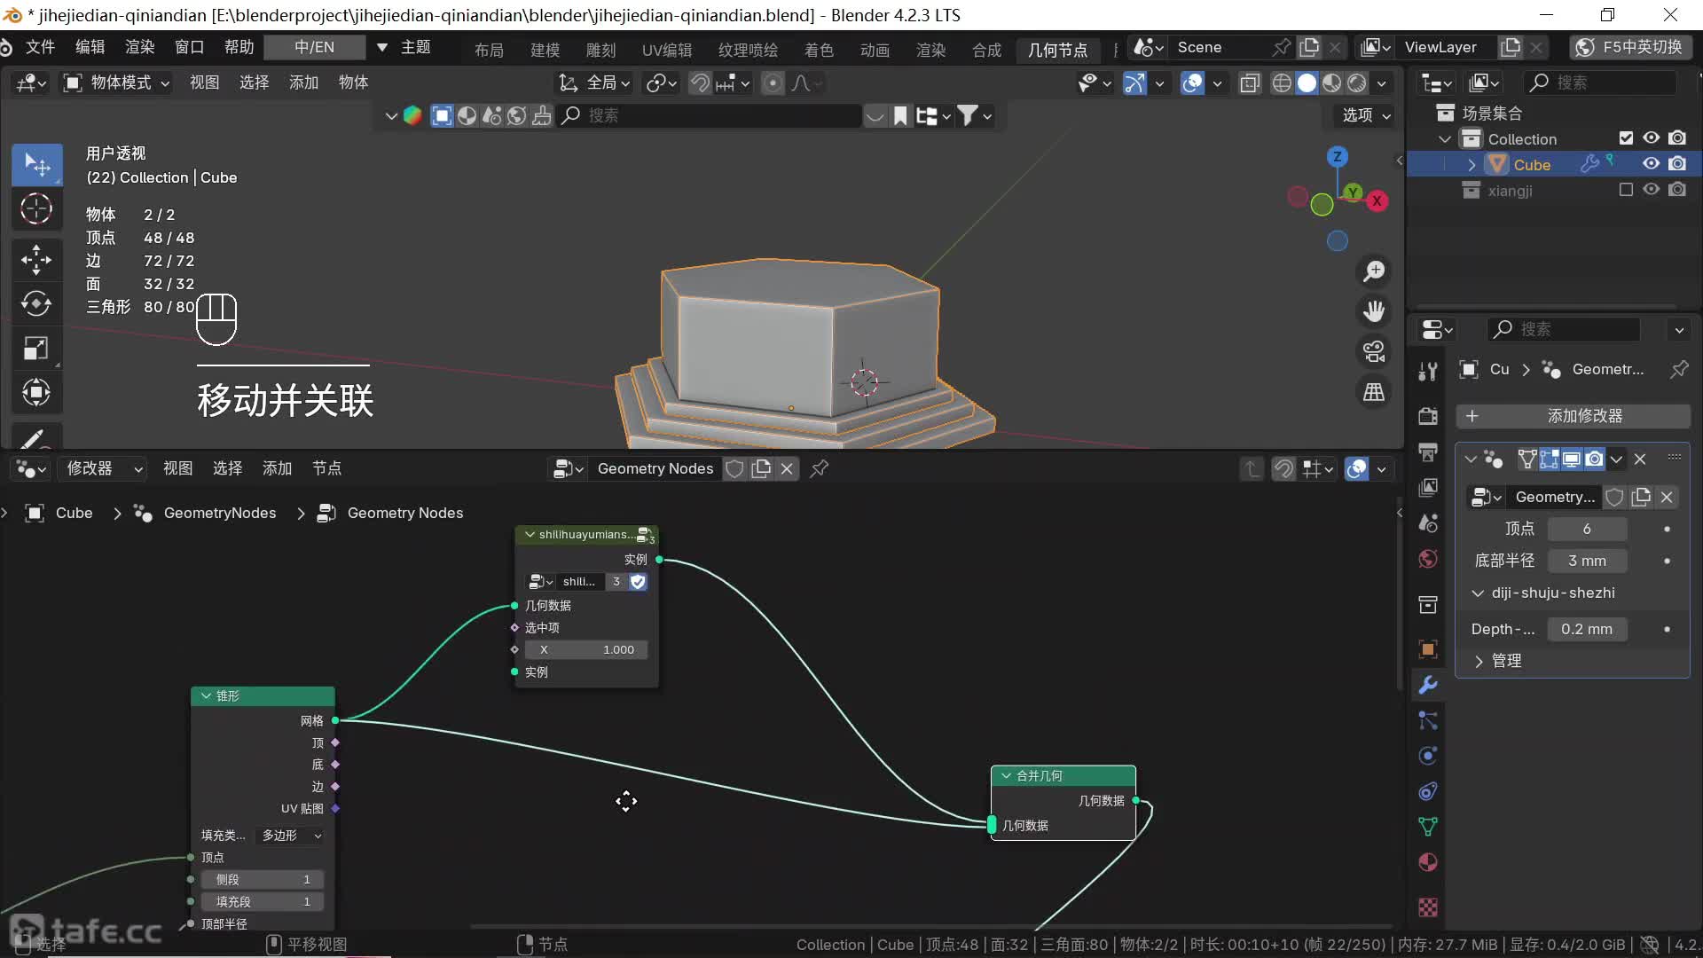This screenshot has width=1703, height=958.
Task: Click the hand pan view icon
Action: (1374, 311)
